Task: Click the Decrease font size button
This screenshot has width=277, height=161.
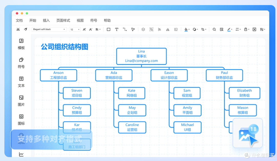Action: coord(90,29)
